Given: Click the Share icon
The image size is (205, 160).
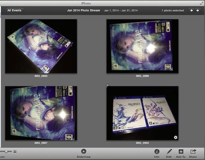Looking at the screenshot, I should [193, 151].
